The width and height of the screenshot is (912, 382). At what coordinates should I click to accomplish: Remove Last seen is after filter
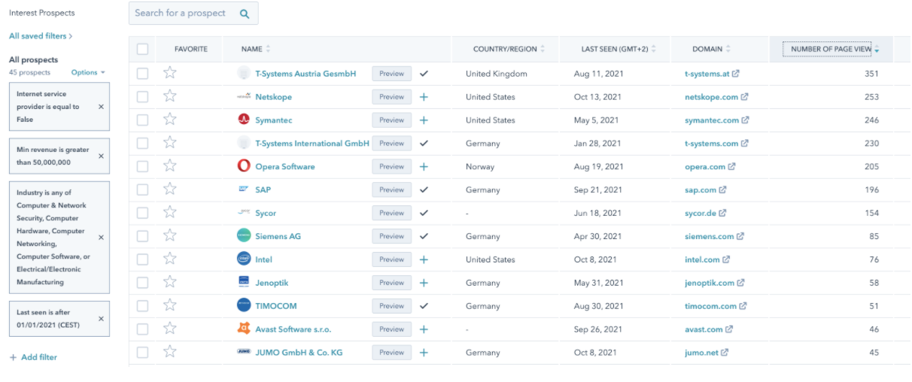pyautogui.click(x=101, y=319)
